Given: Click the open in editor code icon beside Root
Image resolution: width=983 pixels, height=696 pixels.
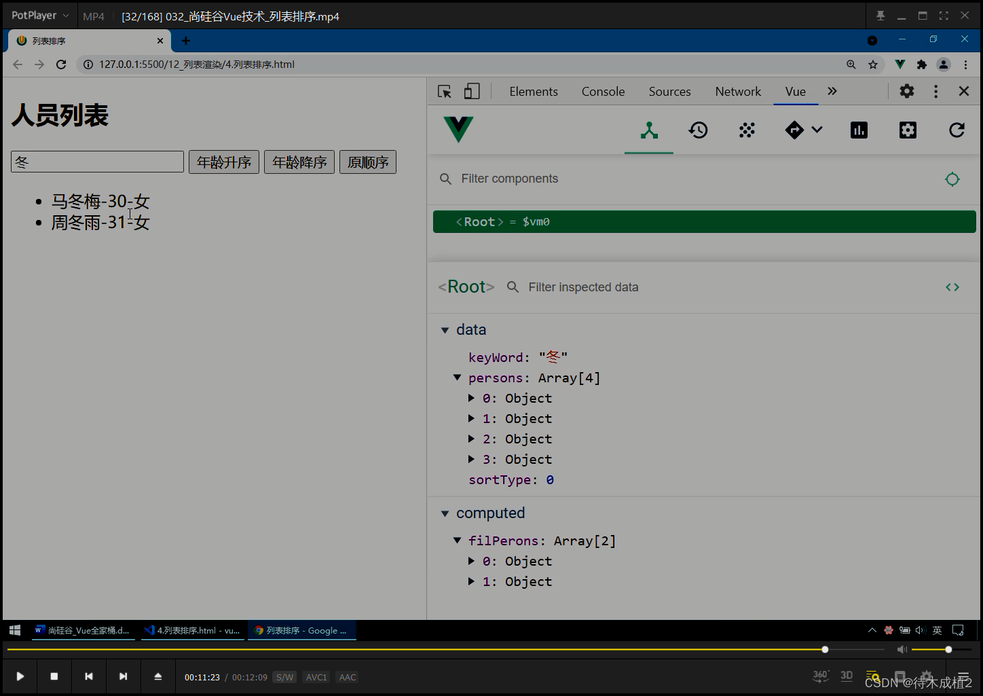Looking at the screenshot, I should (x=952, y=287).
